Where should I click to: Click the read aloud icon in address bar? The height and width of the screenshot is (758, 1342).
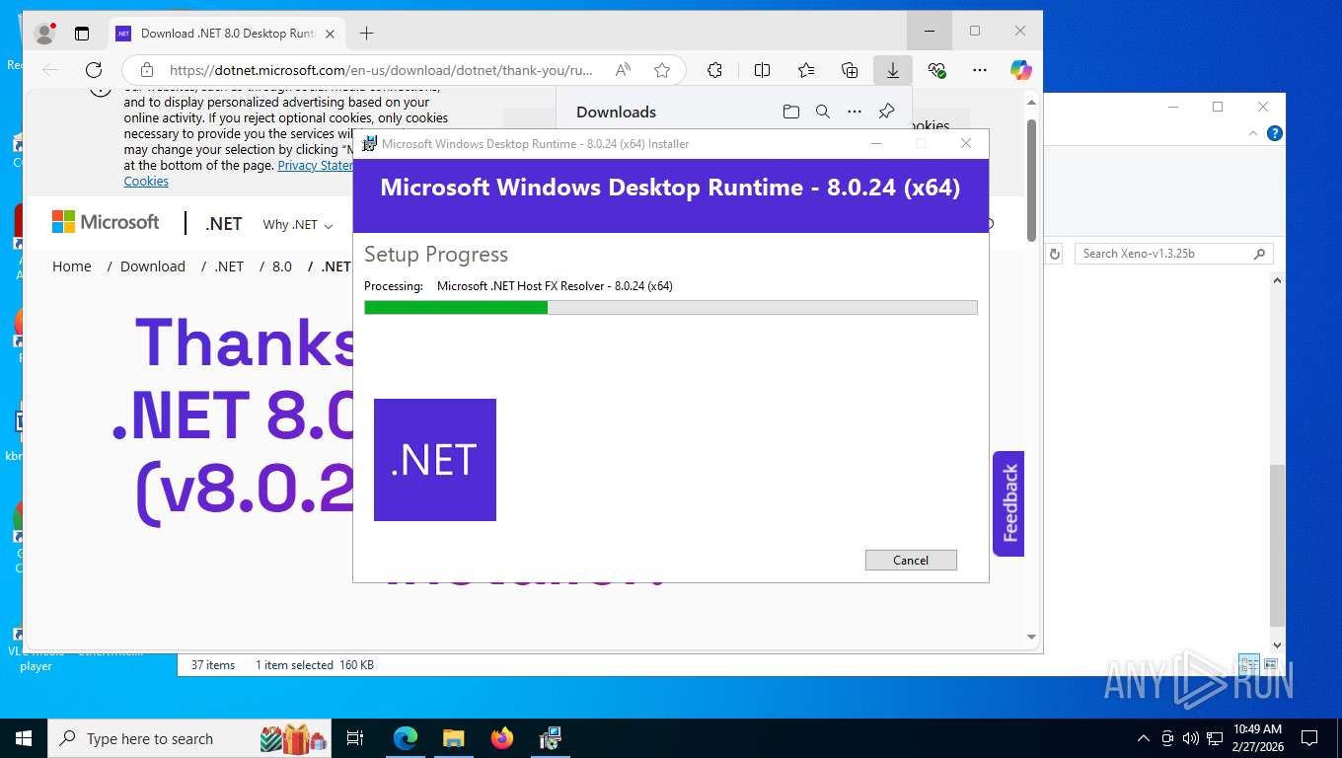(x=623, y=70)
